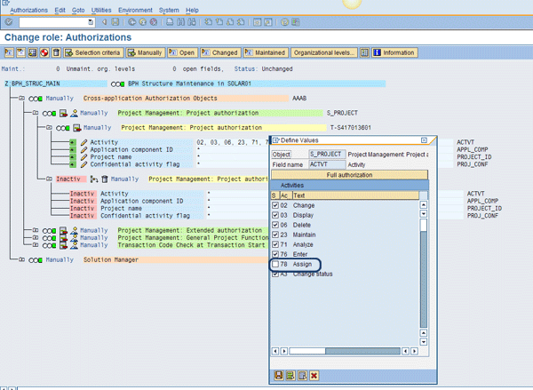The image size is (533, 390).
Task: Click the Organizational levels button
Action: 323,53
